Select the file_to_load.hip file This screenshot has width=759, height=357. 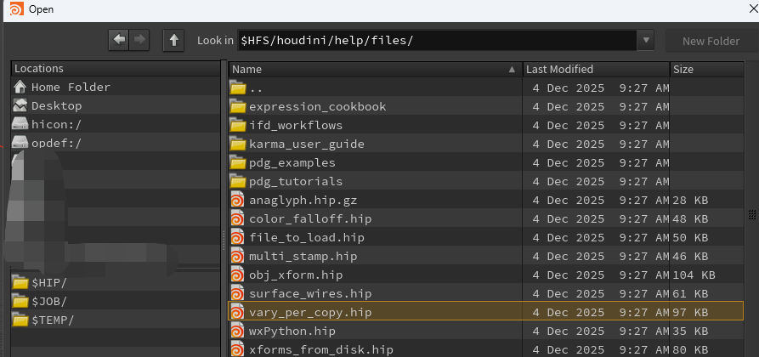pos(485,238)
